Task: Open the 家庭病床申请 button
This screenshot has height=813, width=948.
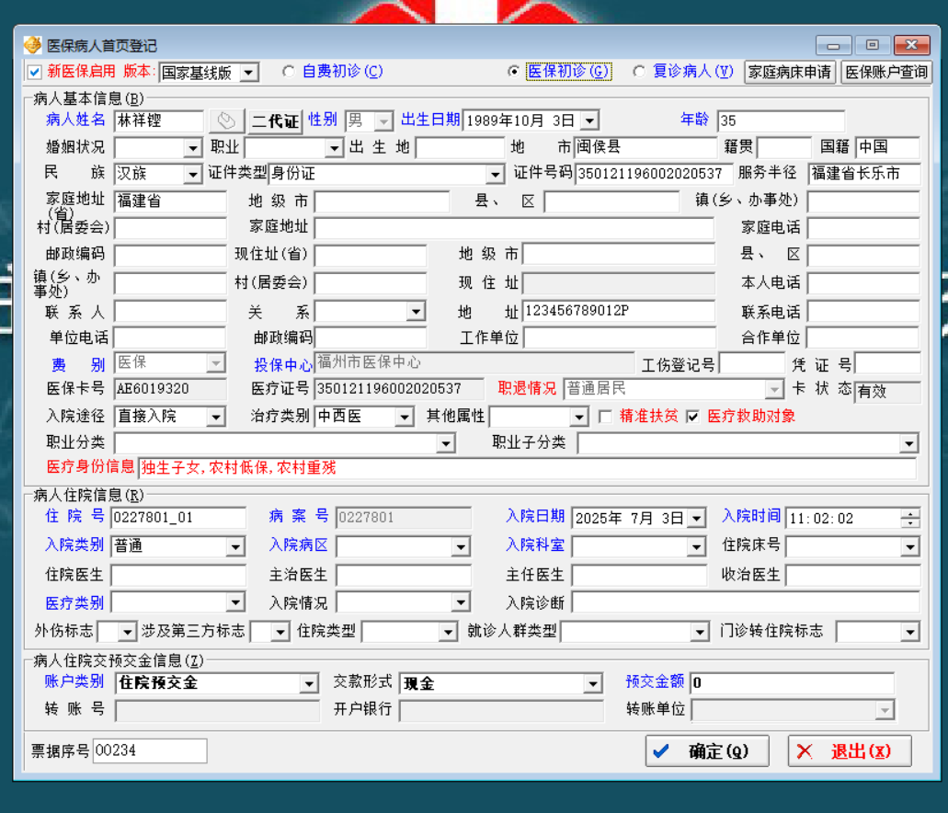Action: coord(789,72)
